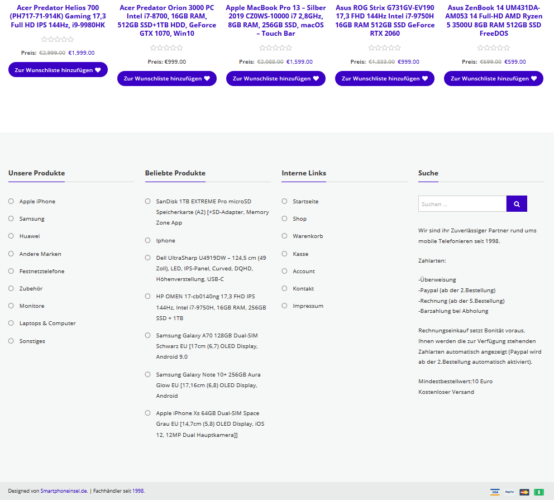Open the Sonstiges category
The image size is (554, 500).
32,341
